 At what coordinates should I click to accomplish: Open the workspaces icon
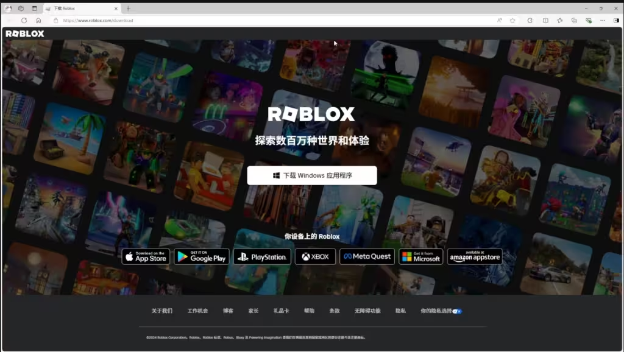pos(21,9)
